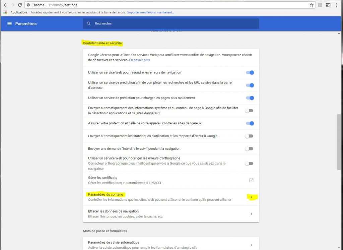
Task: Expand Paramètres de saisie automatique
Action: (x=251, y=245)
